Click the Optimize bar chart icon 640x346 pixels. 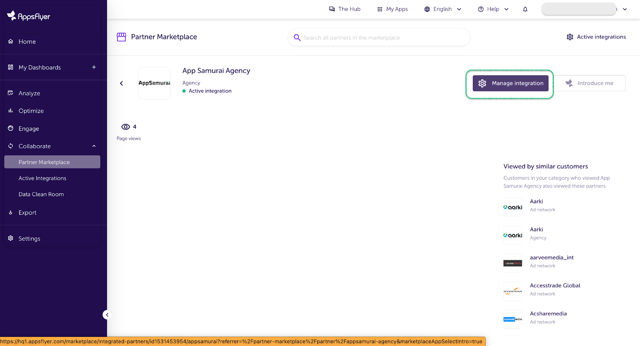(x=11, y=111)
